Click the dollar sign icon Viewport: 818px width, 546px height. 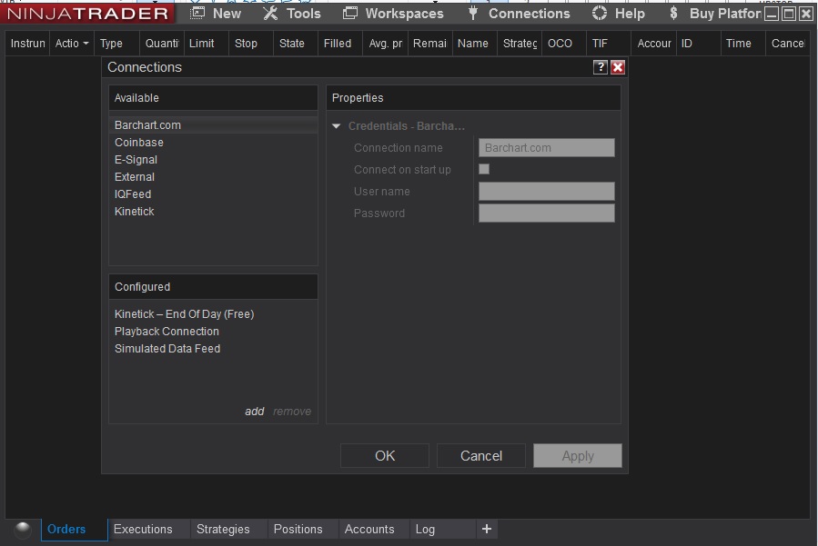point(673,13)
